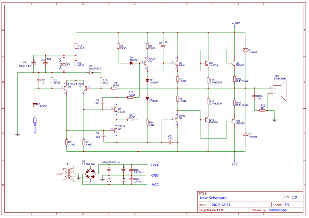Viewport: 309px width, 218px height.
Task: Click the +50V power rail label
Action: coord(236,23)
